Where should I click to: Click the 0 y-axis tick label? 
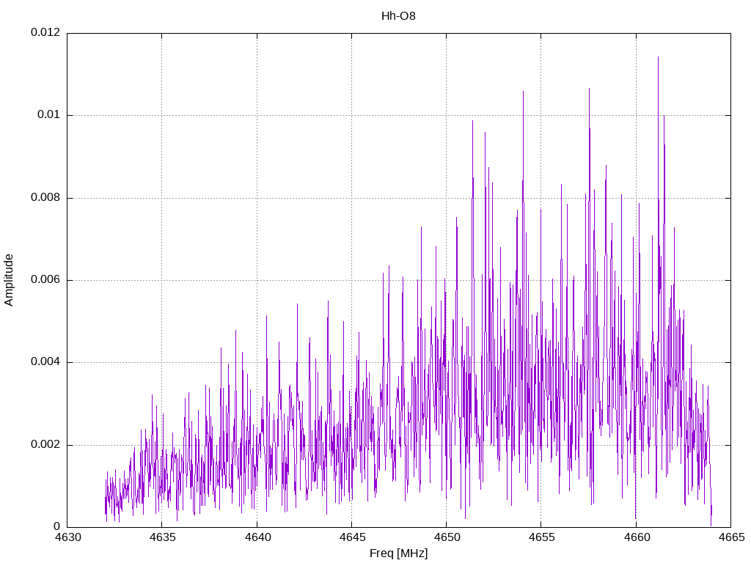[x=57, y=526]
